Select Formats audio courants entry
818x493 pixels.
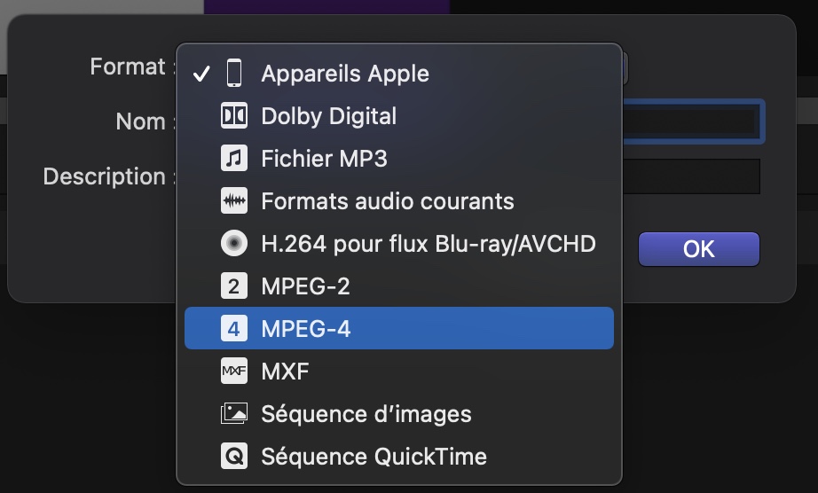pyautogui.click(x=388, y=201)
